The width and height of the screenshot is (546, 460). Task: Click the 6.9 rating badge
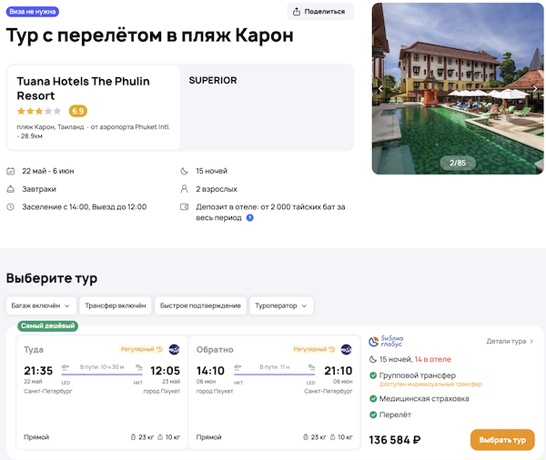pos(78,111)
